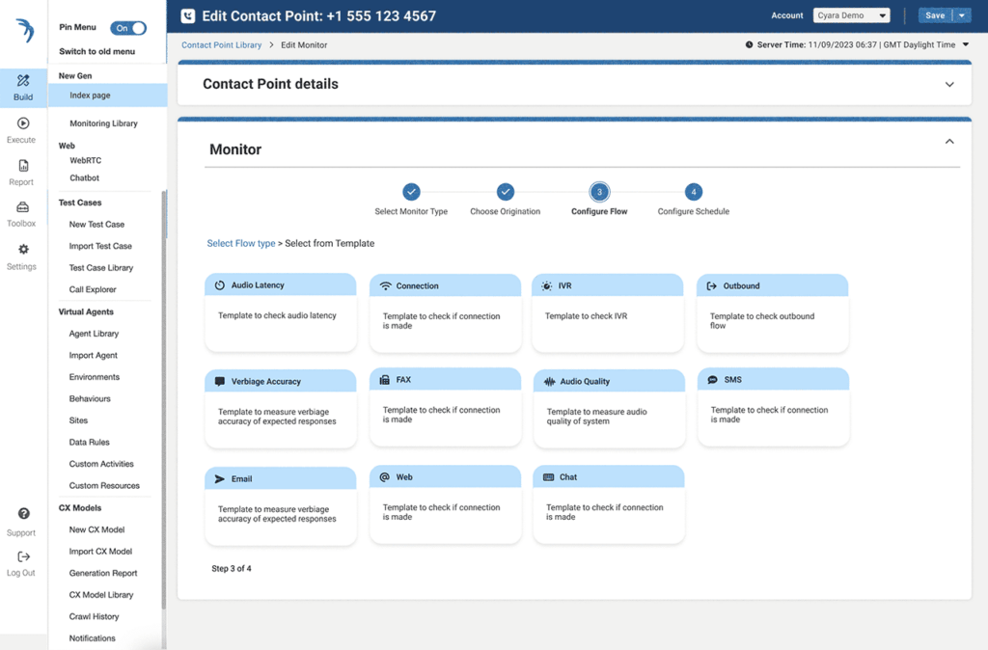
Task: Open Generation Report menu item
Action: pos(102,573)
